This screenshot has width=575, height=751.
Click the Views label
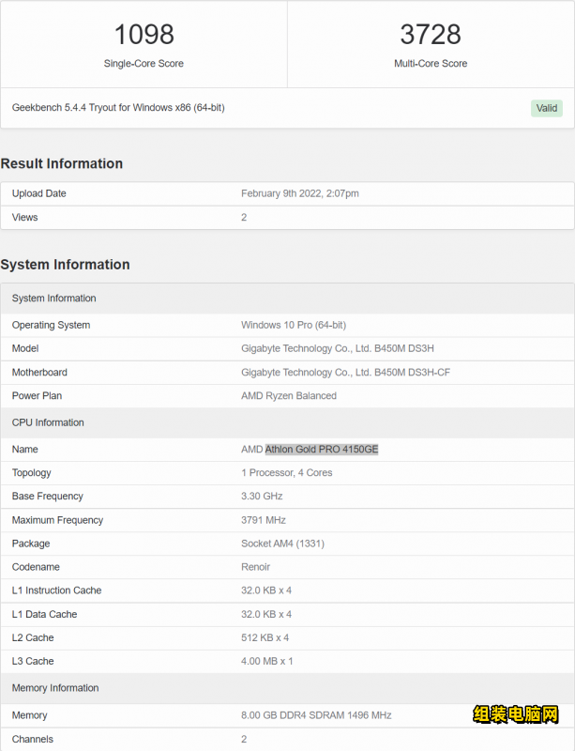tap(25, 218)
